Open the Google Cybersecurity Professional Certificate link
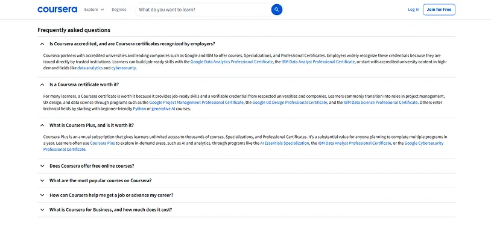 coord(423,143)
